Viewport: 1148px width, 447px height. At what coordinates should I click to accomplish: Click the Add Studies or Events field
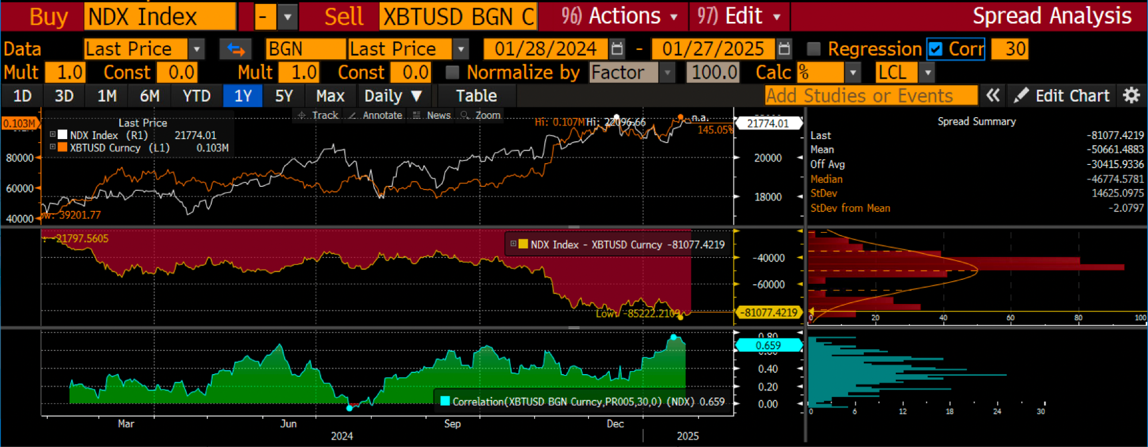click(x=871, y=95)
